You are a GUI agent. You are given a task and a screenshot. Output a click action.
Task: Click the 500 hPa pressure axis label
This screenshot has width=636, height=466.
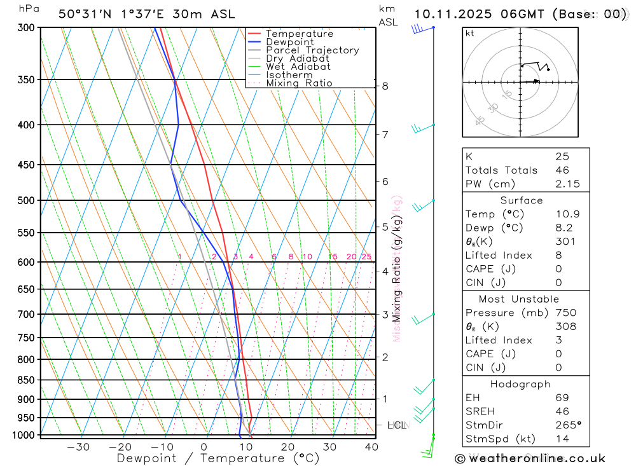(x=26, y=200)
